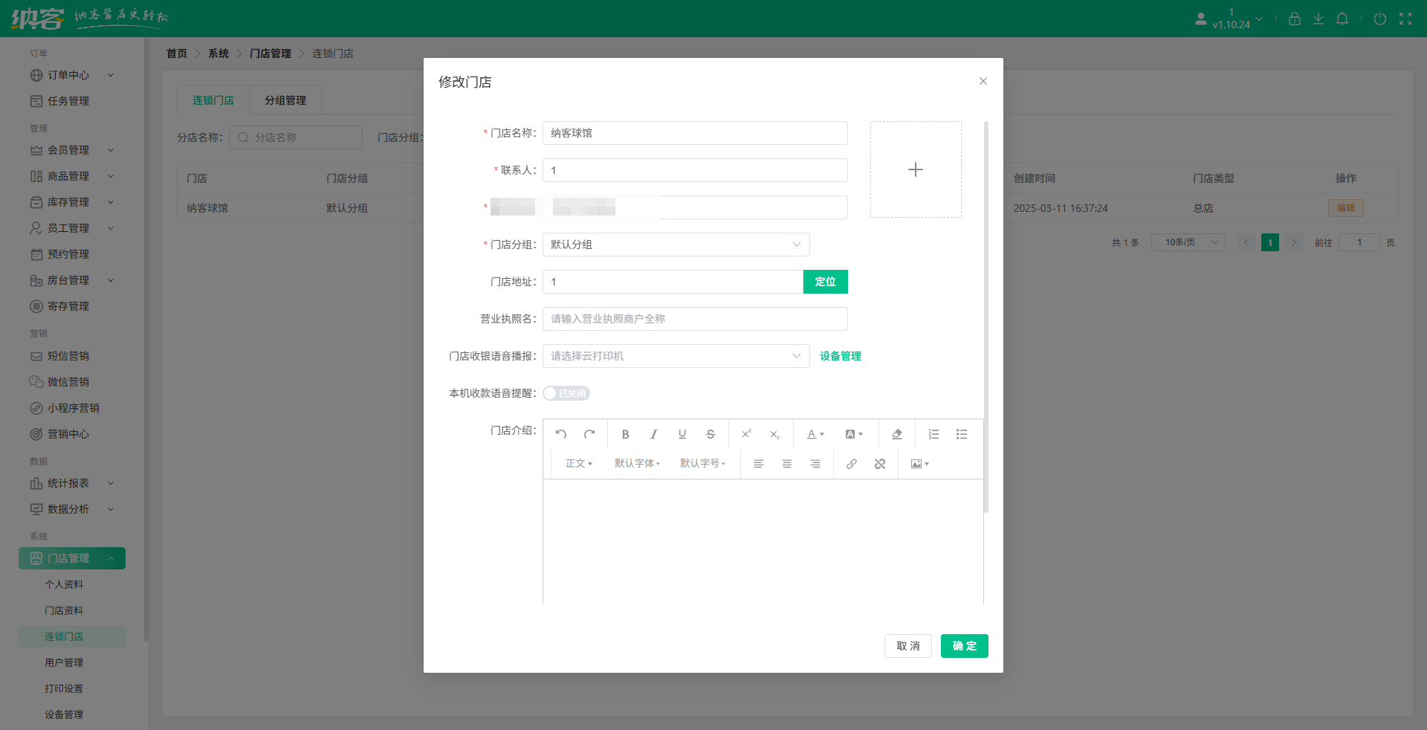Open 用户管理 in the sidebar menu
The image size is (1427, 730).
tap(64, 662)
